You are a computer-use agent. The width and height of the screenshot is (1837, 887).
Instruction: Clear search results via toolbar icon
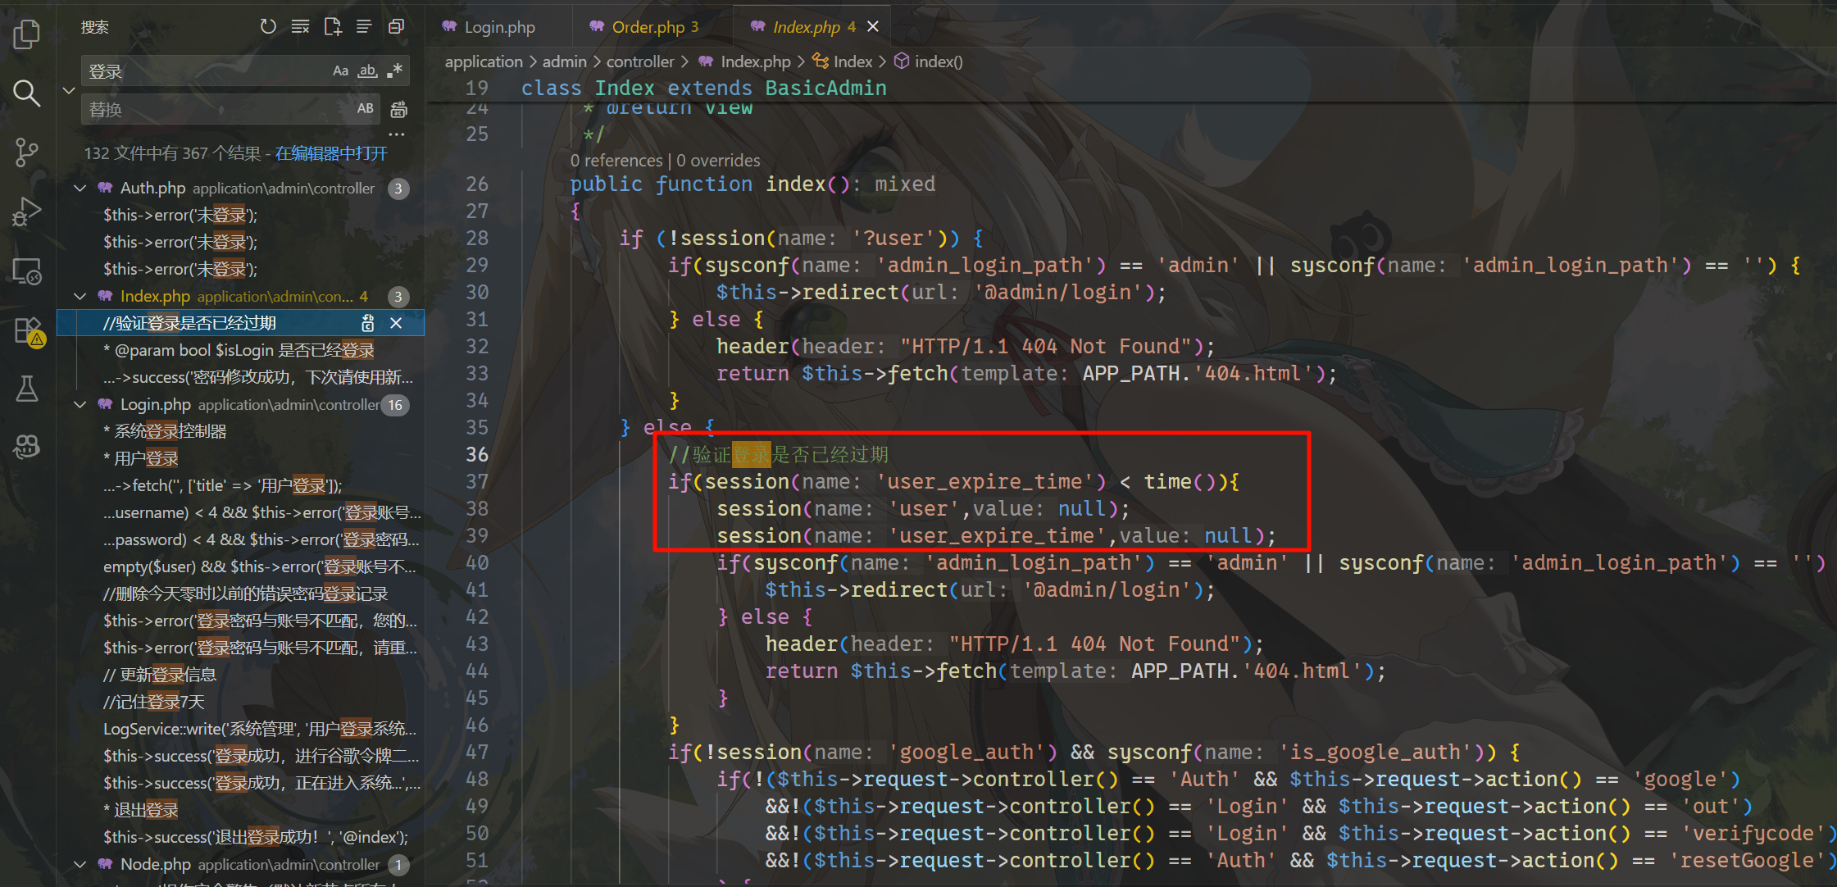click(x=300, y=27)
